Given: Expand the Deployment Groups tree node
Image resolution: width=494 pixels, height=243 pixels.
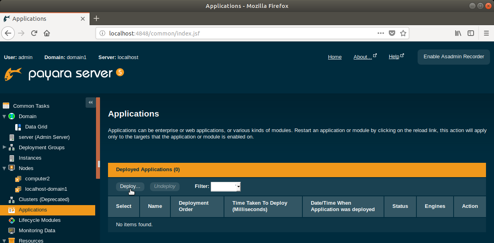Looking at the screenshot, I should pos(4,147).
